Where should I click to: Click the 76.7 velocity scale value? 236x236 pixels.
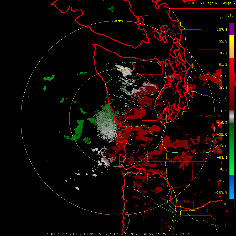(x=223, y=53)
